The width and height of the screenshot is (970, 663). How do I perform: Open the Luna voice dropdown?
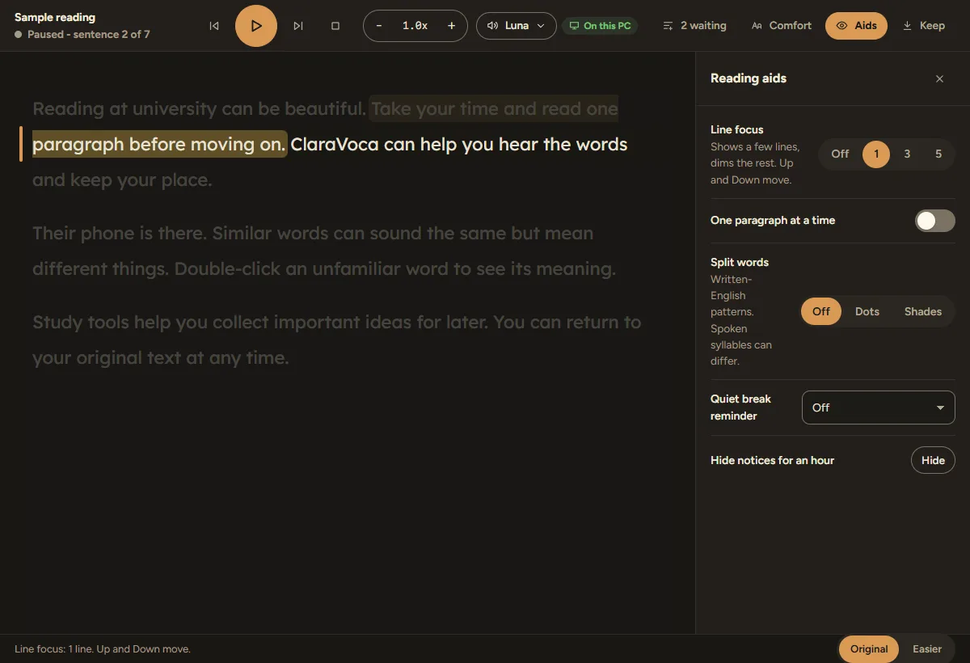coord(517,26)
